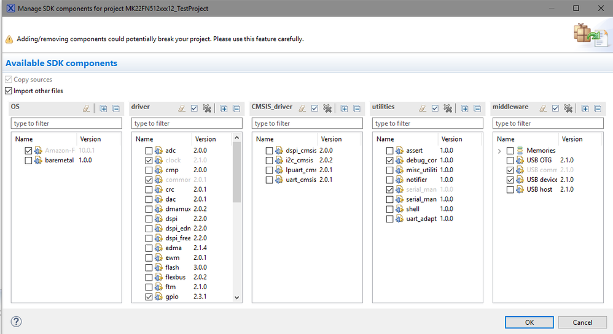
Task: Clear the middleware panel filter with eraser icon
Action: pos(543,108)
